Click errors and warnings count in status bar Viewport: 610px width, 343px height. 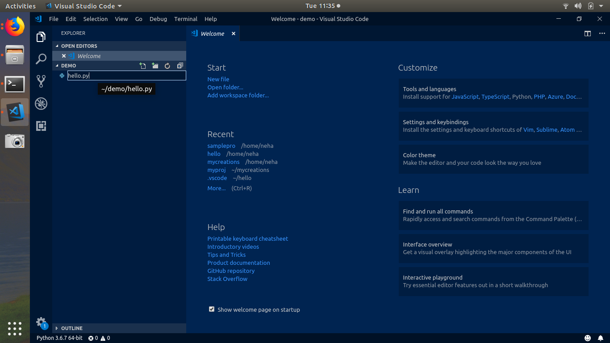click(99, 338)
